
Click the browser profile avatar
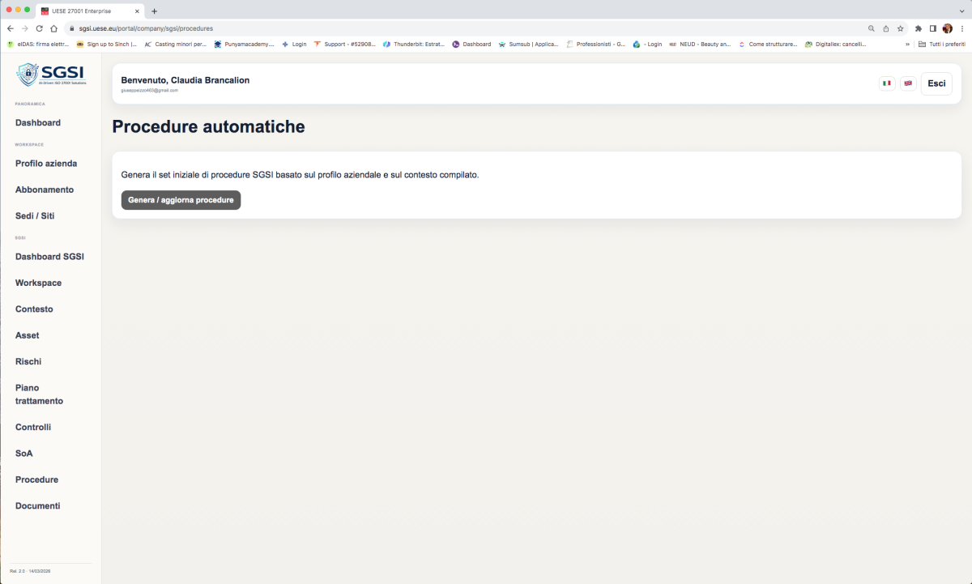point(947,28)
